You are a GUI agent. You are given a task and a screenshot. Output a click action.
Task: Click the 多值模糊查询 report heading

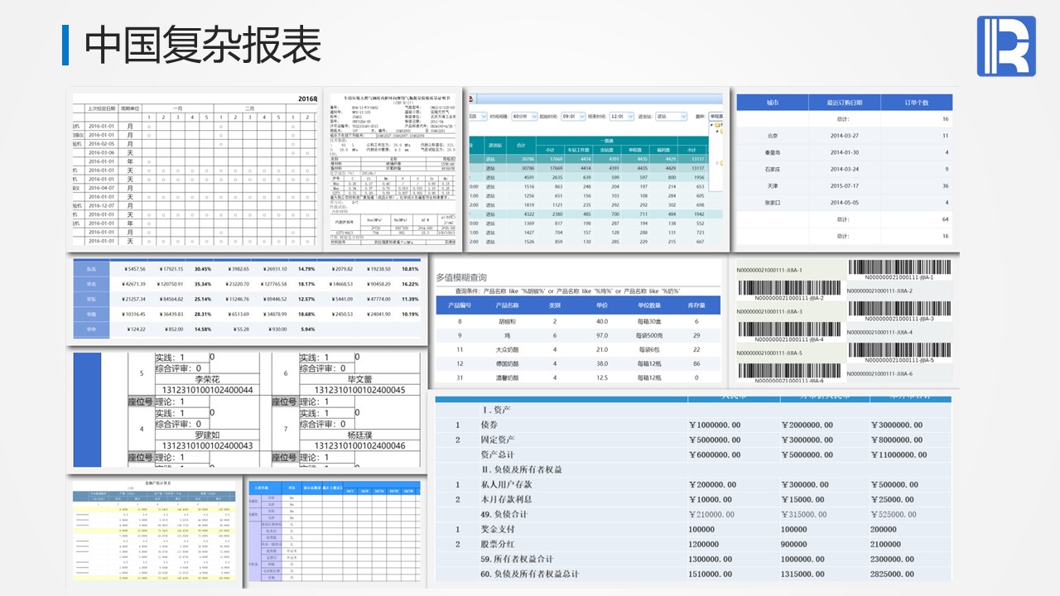point(461,278)
